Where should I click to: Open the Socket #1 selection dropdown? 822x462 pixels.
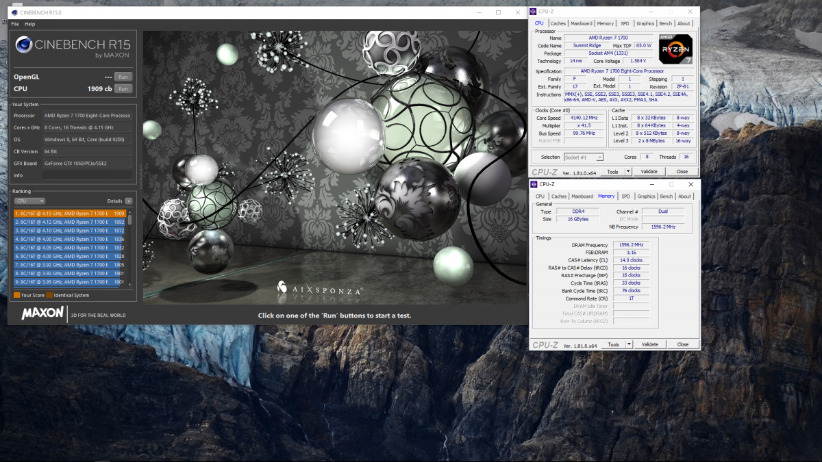coord(583,157)
